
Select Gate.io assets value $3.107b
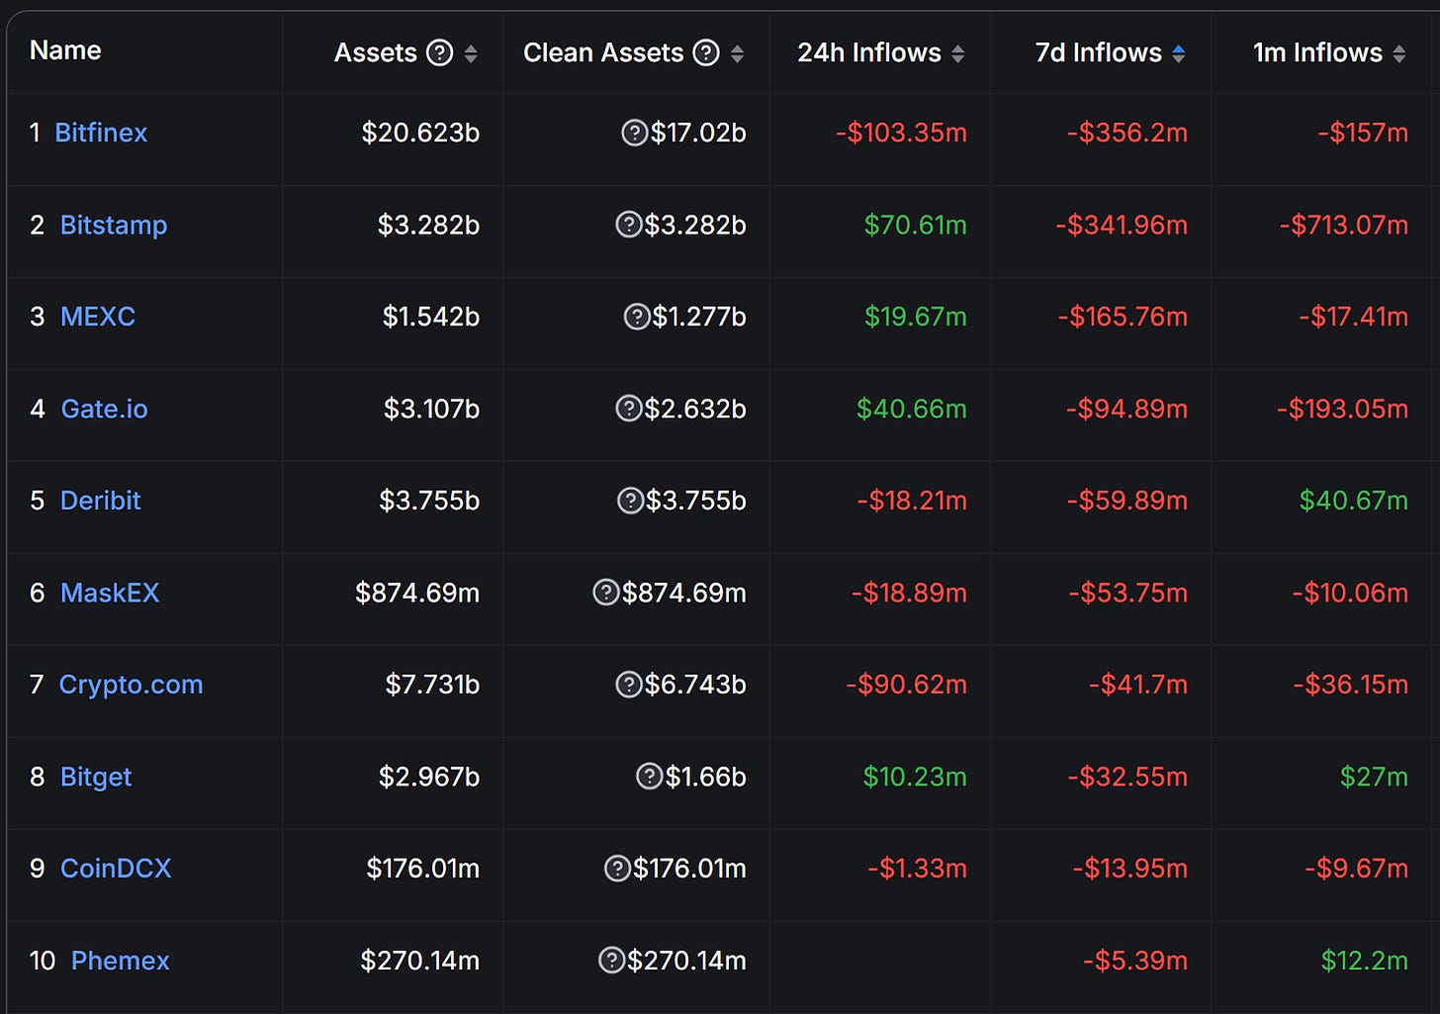(x=432, y=409)
